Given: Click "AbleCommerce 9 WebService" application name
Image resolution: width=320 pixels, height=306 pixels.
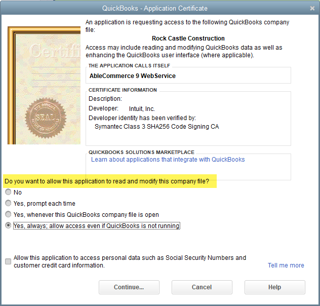Looking at the screenshot, I should tap(133, 75).
